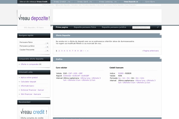Expand the Persoane fizice dropdown

click(34, 42)
